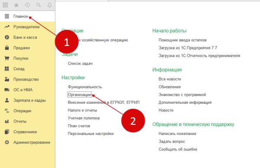
Task: Open the Функциональность link
Action: (85, 87)
